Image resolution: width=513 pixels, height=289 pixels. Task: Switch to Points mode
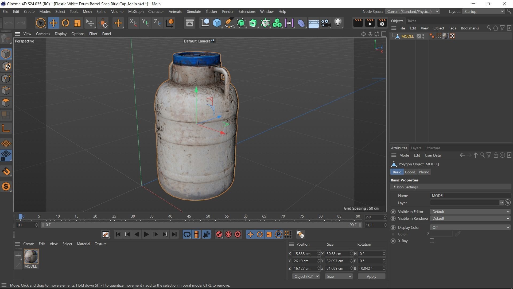[6, 78]
